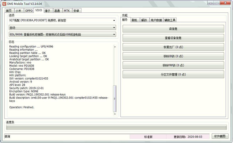This screenshot has height=143, width=233.
Task: Select the 服务 function tab
Action: [x=125, y=20]
